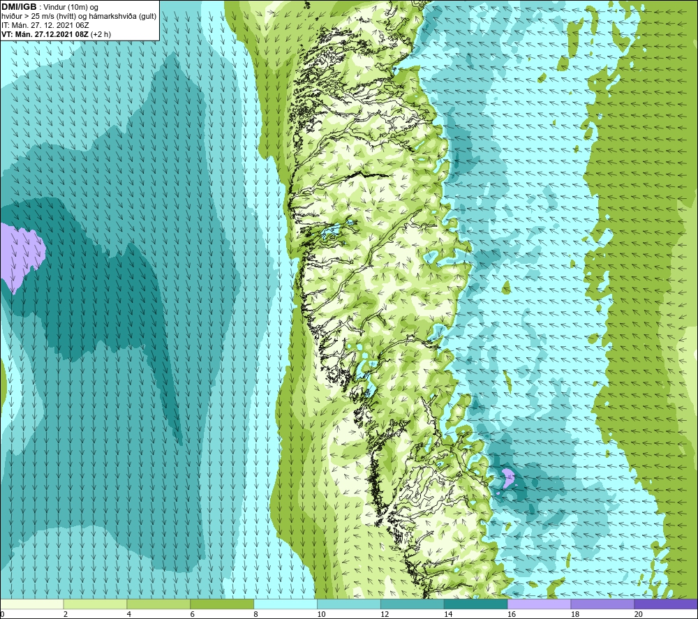Select the medium purple 18–20 m/s legend swatch
Image resolution: width=698 pixels, height=619 pixels.
point(603,604)
